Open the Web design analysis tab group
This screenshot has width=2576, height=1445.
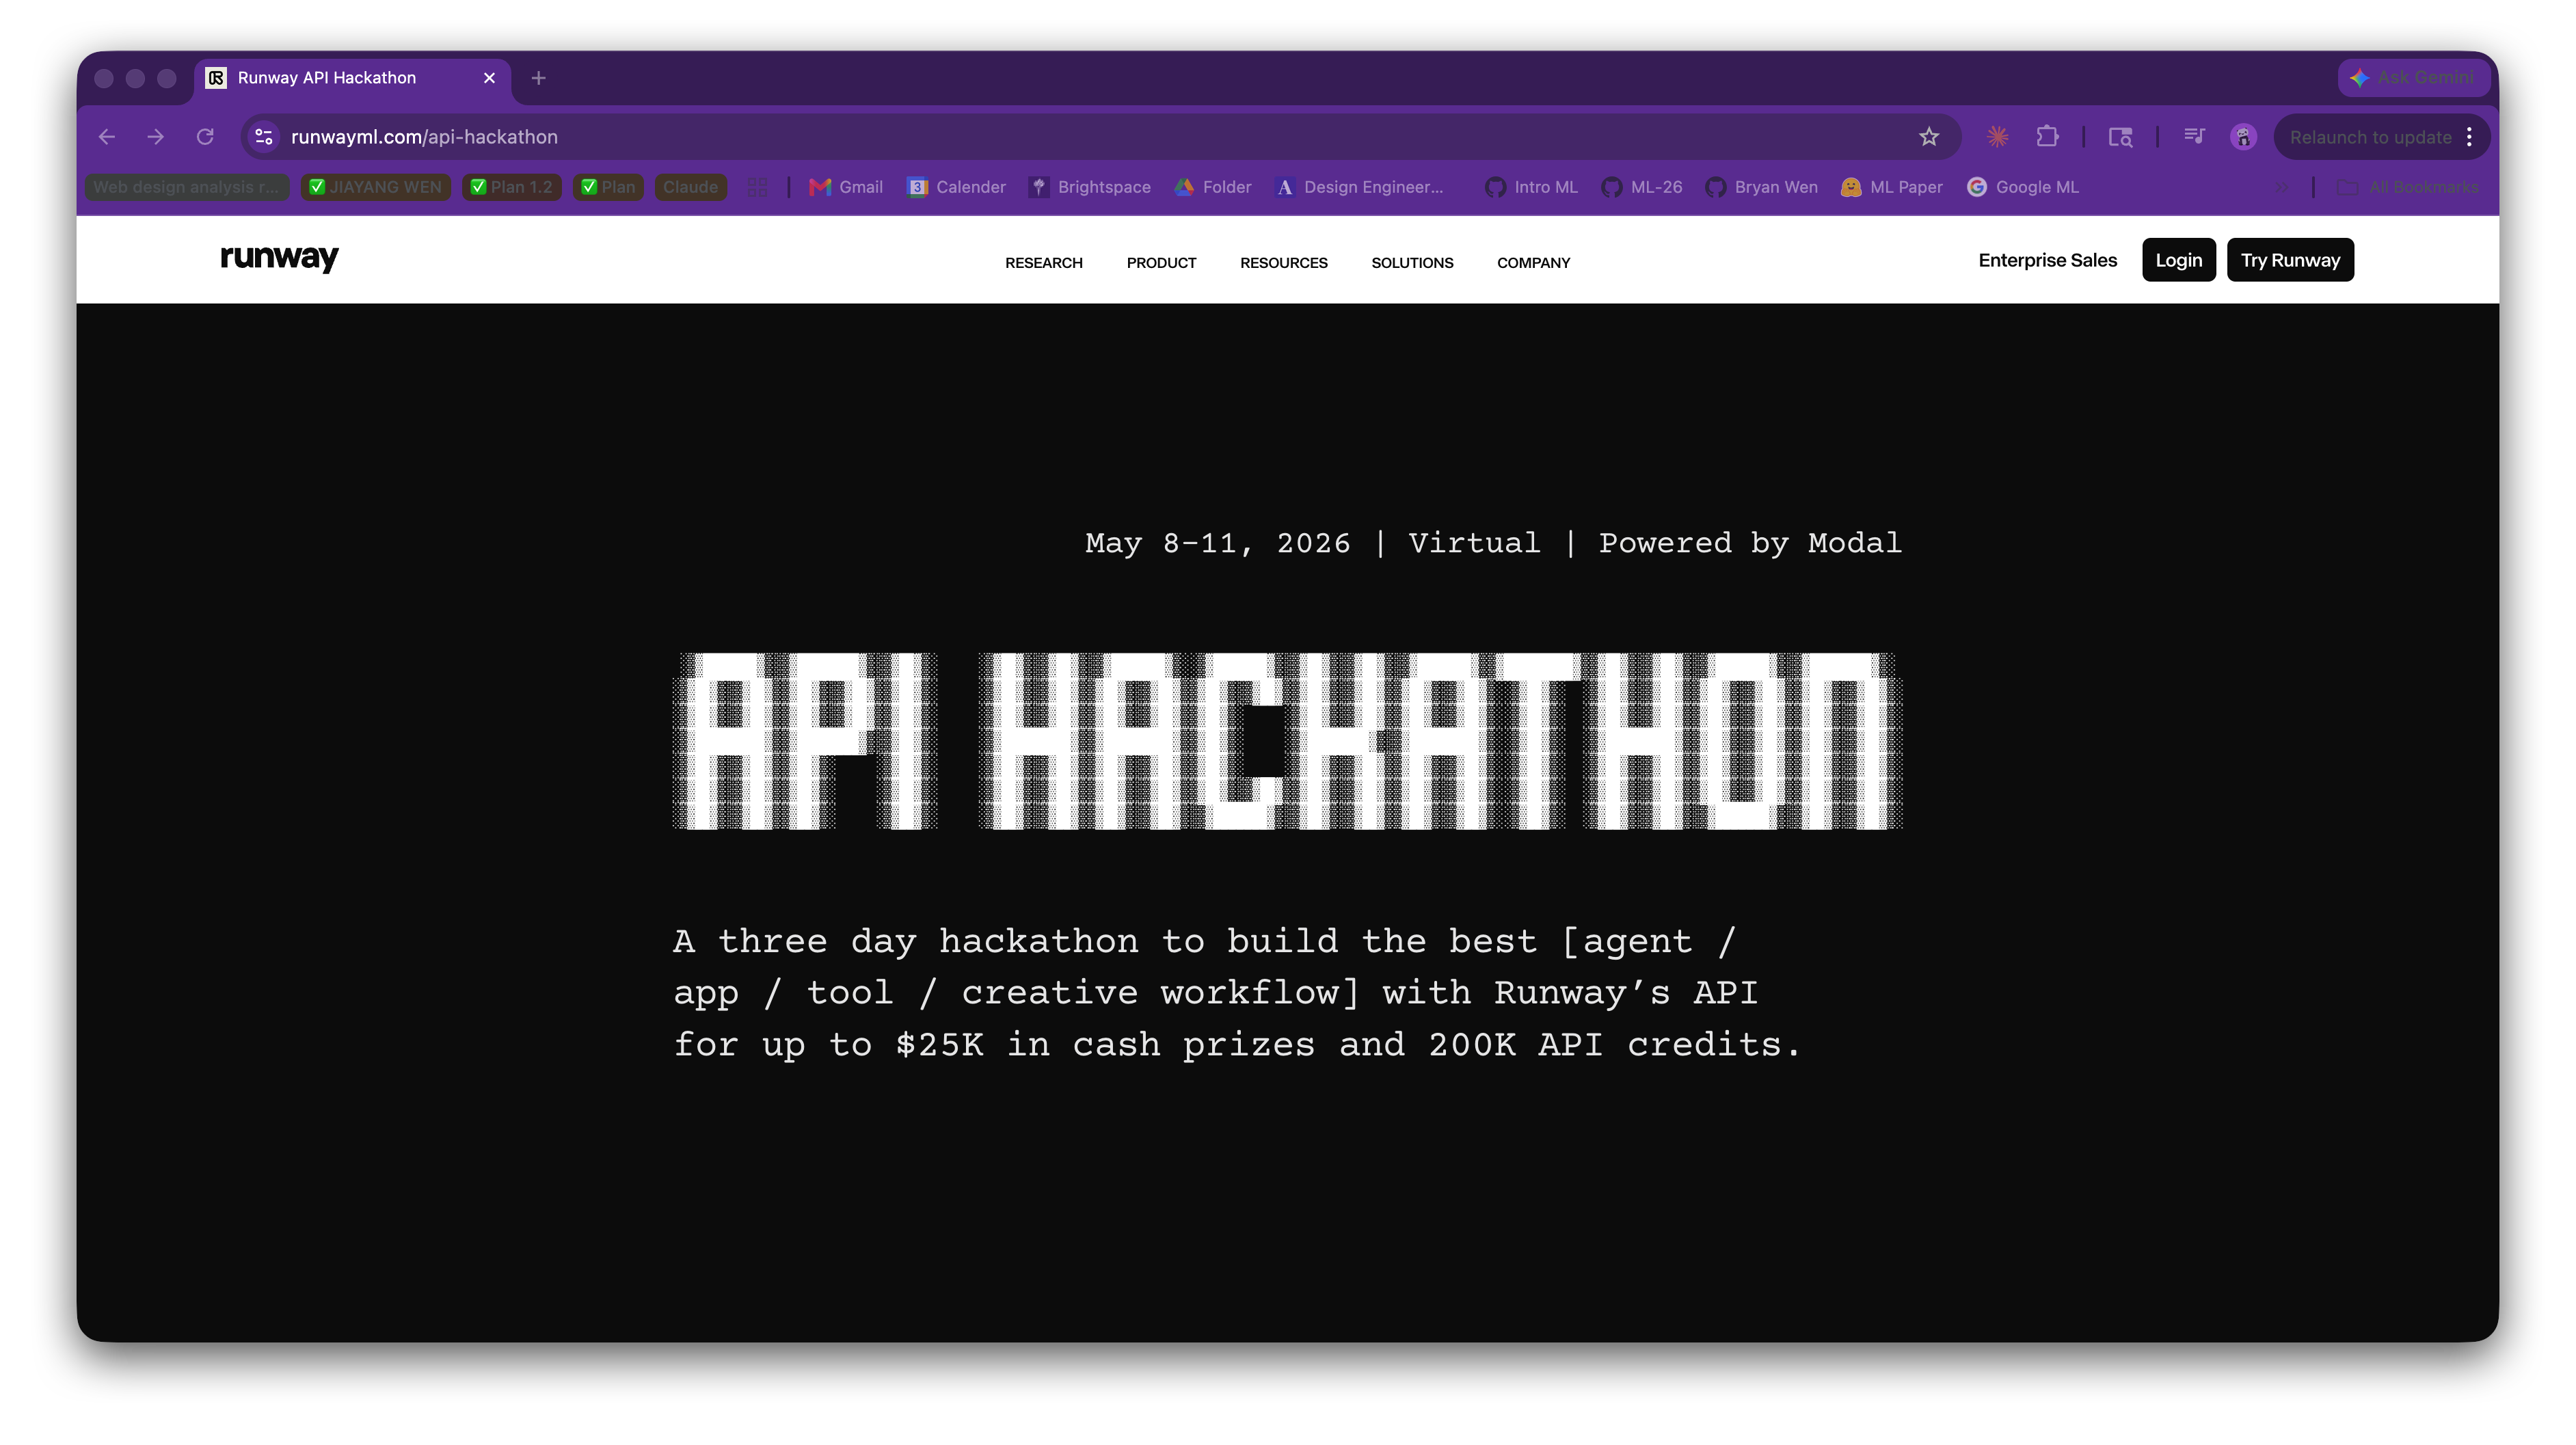187,187
